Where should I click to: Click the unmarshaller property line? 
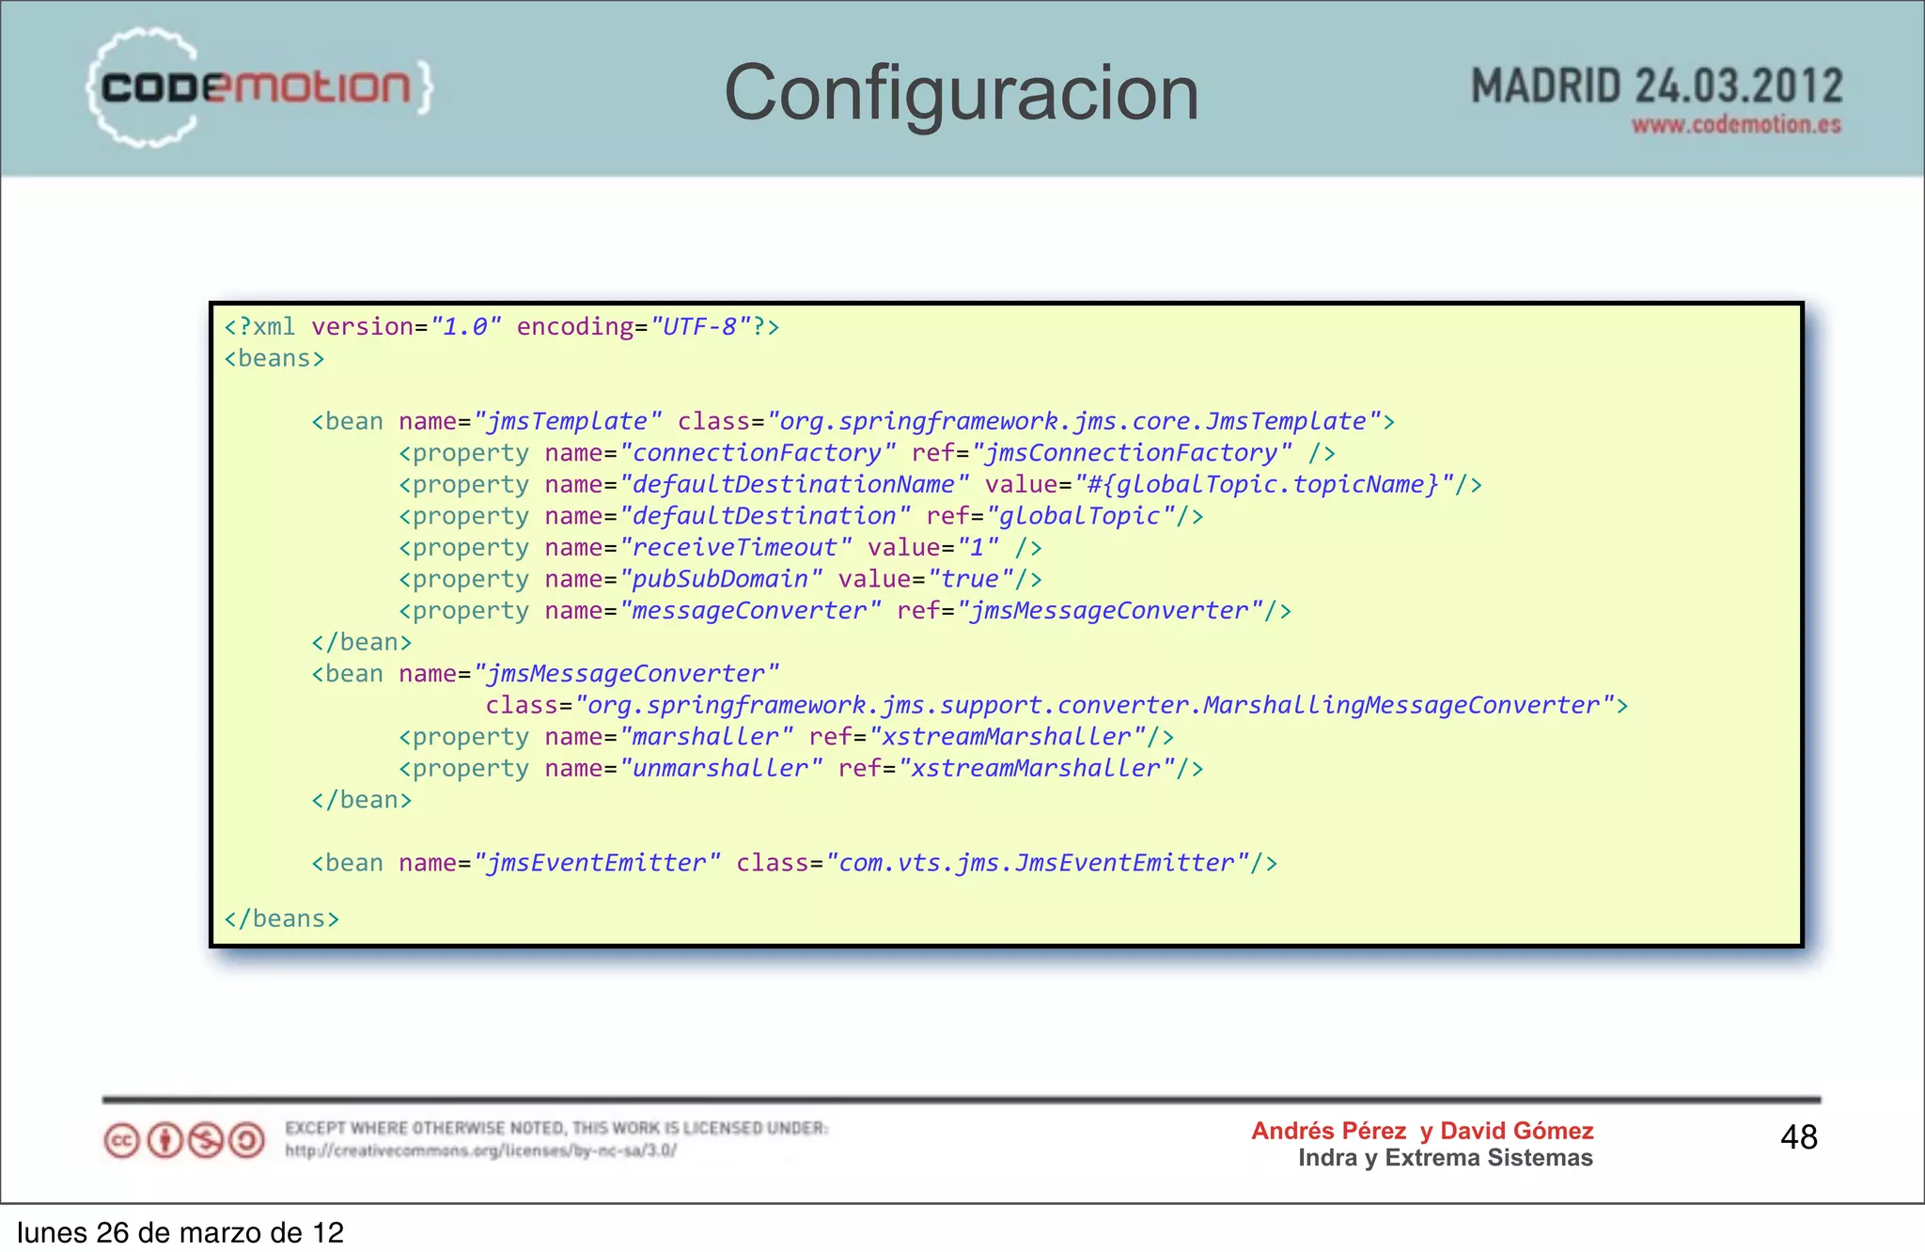(x=801, y=769)
